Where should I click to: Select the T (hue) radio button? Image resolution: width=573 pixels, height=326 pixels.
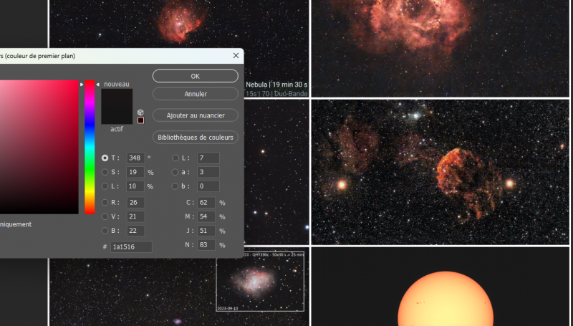(105, 158)
